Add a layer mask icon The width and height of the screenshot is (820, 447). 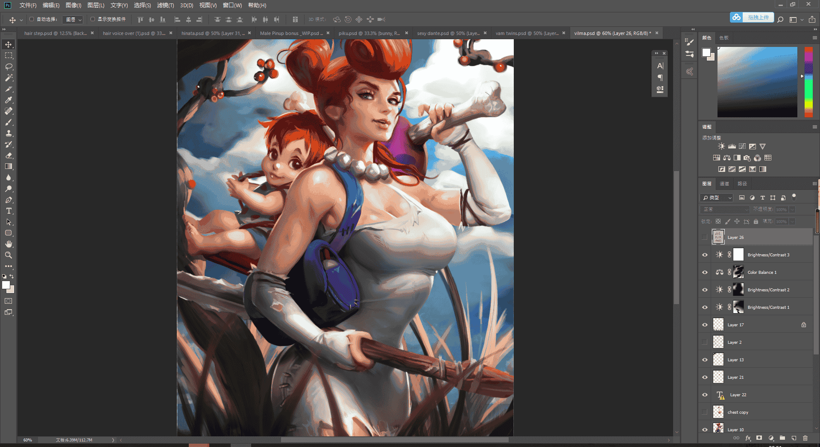759,438
